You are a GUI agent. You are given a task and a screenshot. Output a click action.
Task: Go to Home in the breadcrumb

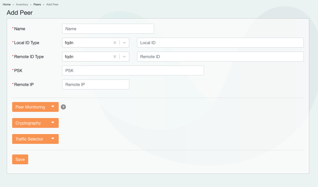[7, 4]
